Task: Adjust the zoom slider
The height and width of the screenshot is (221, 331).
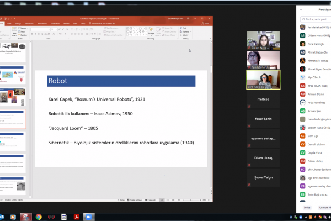Action: coord(191,200)
